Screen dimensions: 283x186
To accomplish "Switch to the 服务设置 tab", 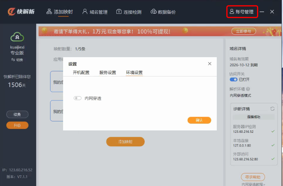I will click(108, 73).
